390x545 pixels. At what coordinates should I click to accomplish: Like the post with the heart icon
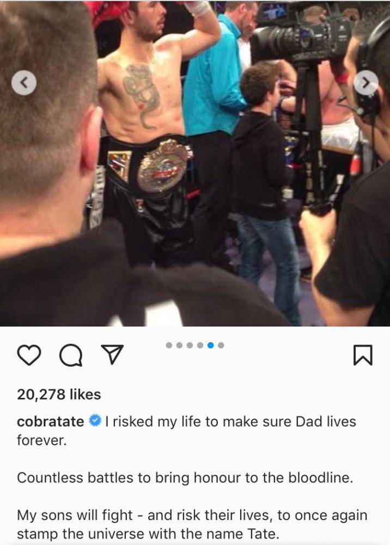click(x=29, y=355)
